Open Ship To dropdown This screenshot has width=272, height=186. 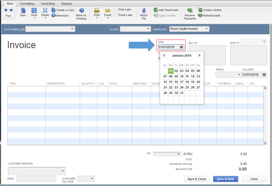(x=264, y=41)
